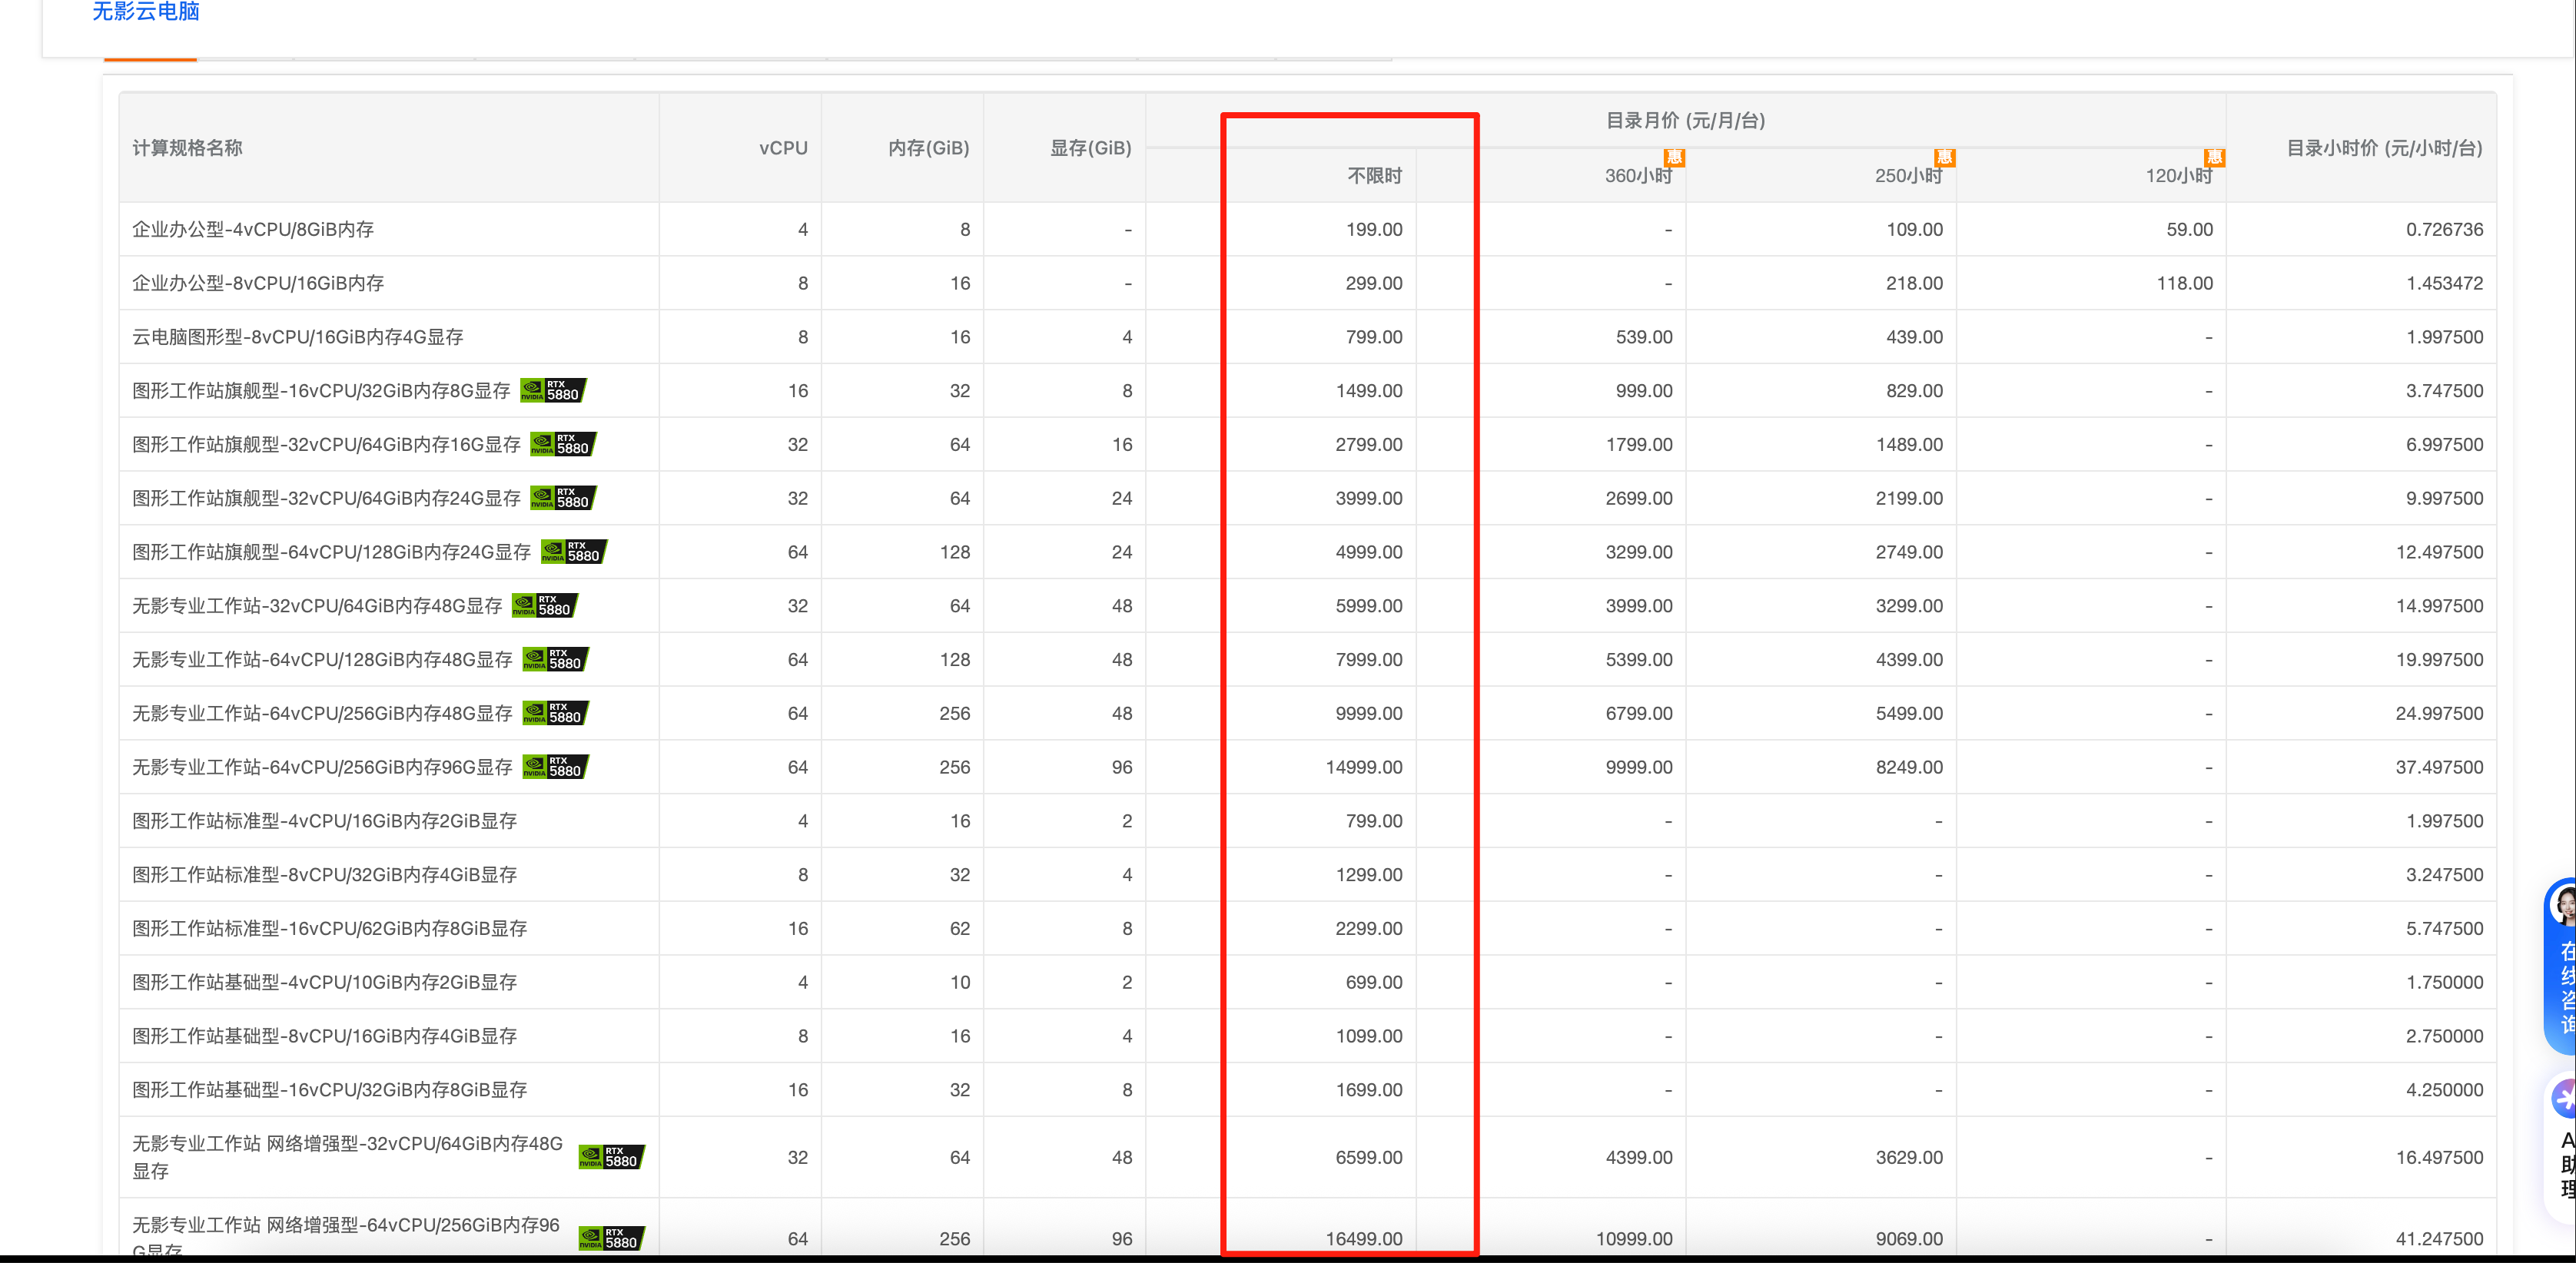Click RTX 5880 badge on 无影专业工作站-64vCPU/128GiB内存48G显存 row

556,659
